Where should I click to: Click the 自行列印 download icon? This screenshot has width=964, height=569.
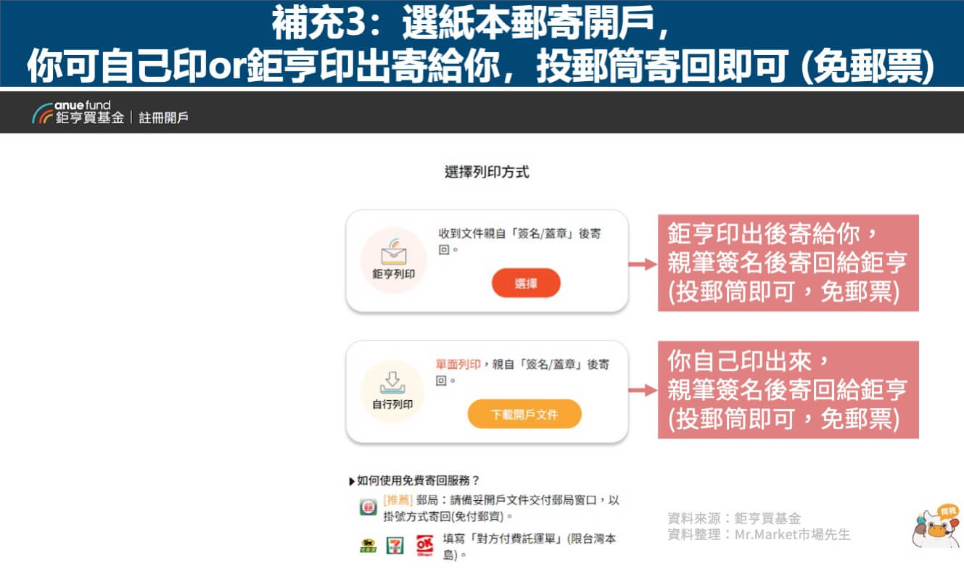392,382
